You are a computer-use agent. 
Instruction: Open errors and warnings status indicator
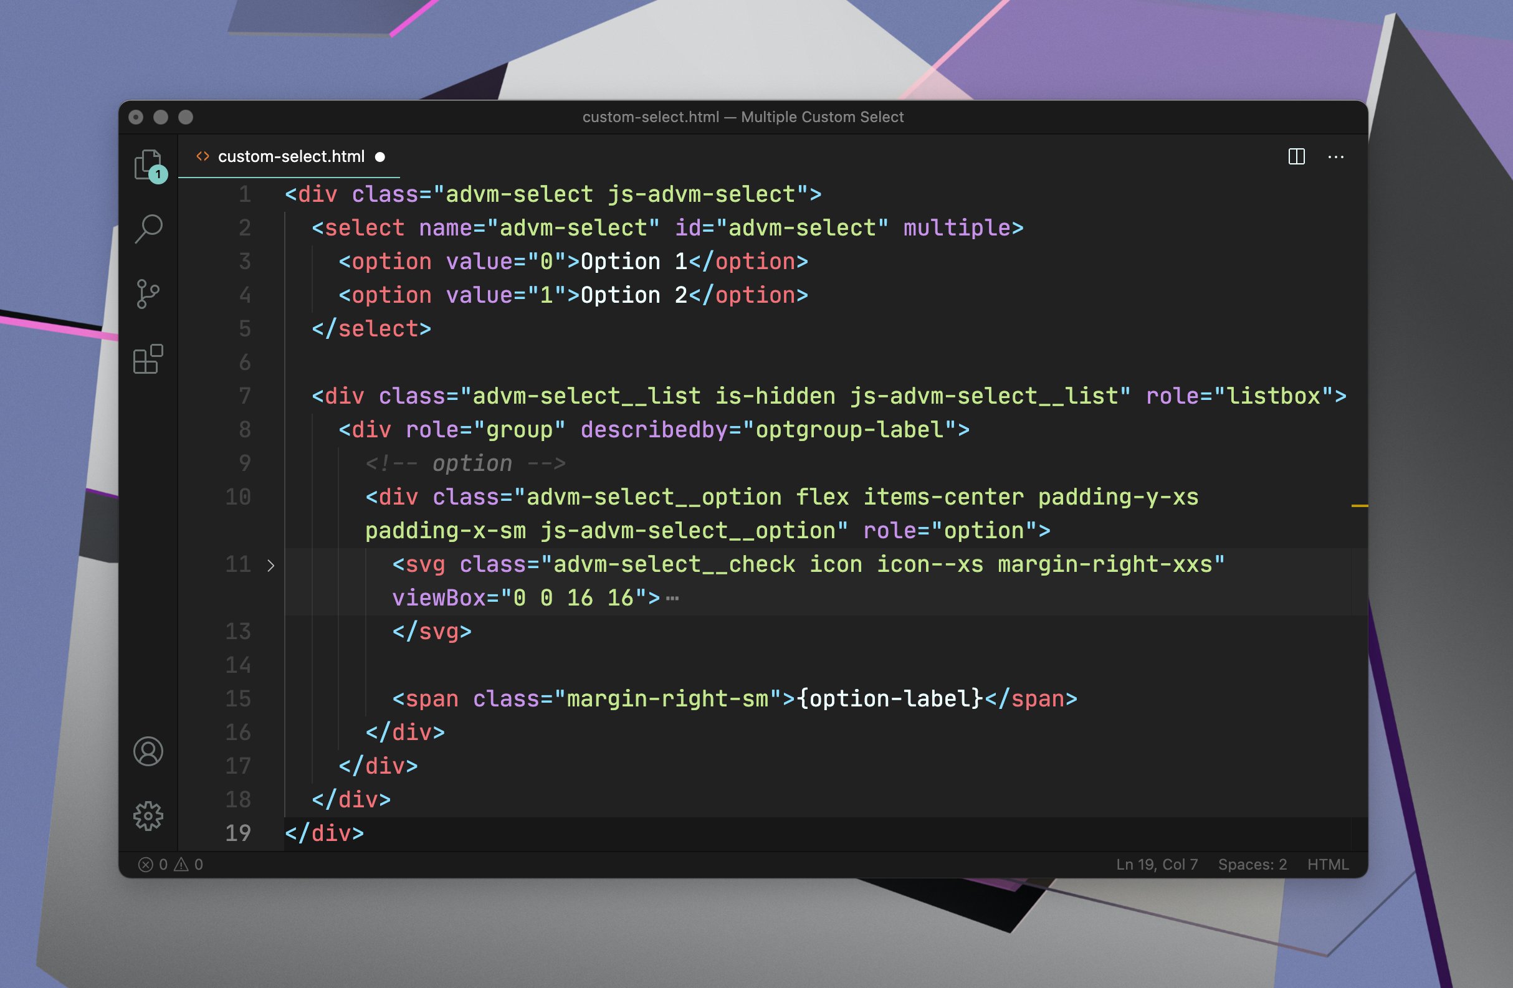pos(170,864)
